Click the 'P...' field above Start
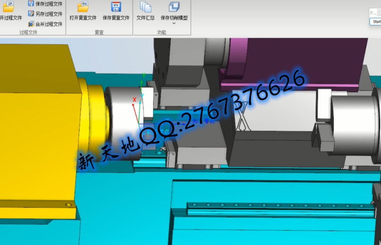 click(x=375, y=13)
